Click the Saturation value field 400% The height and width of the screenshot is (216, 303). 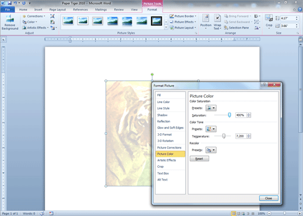coord(241,115)
